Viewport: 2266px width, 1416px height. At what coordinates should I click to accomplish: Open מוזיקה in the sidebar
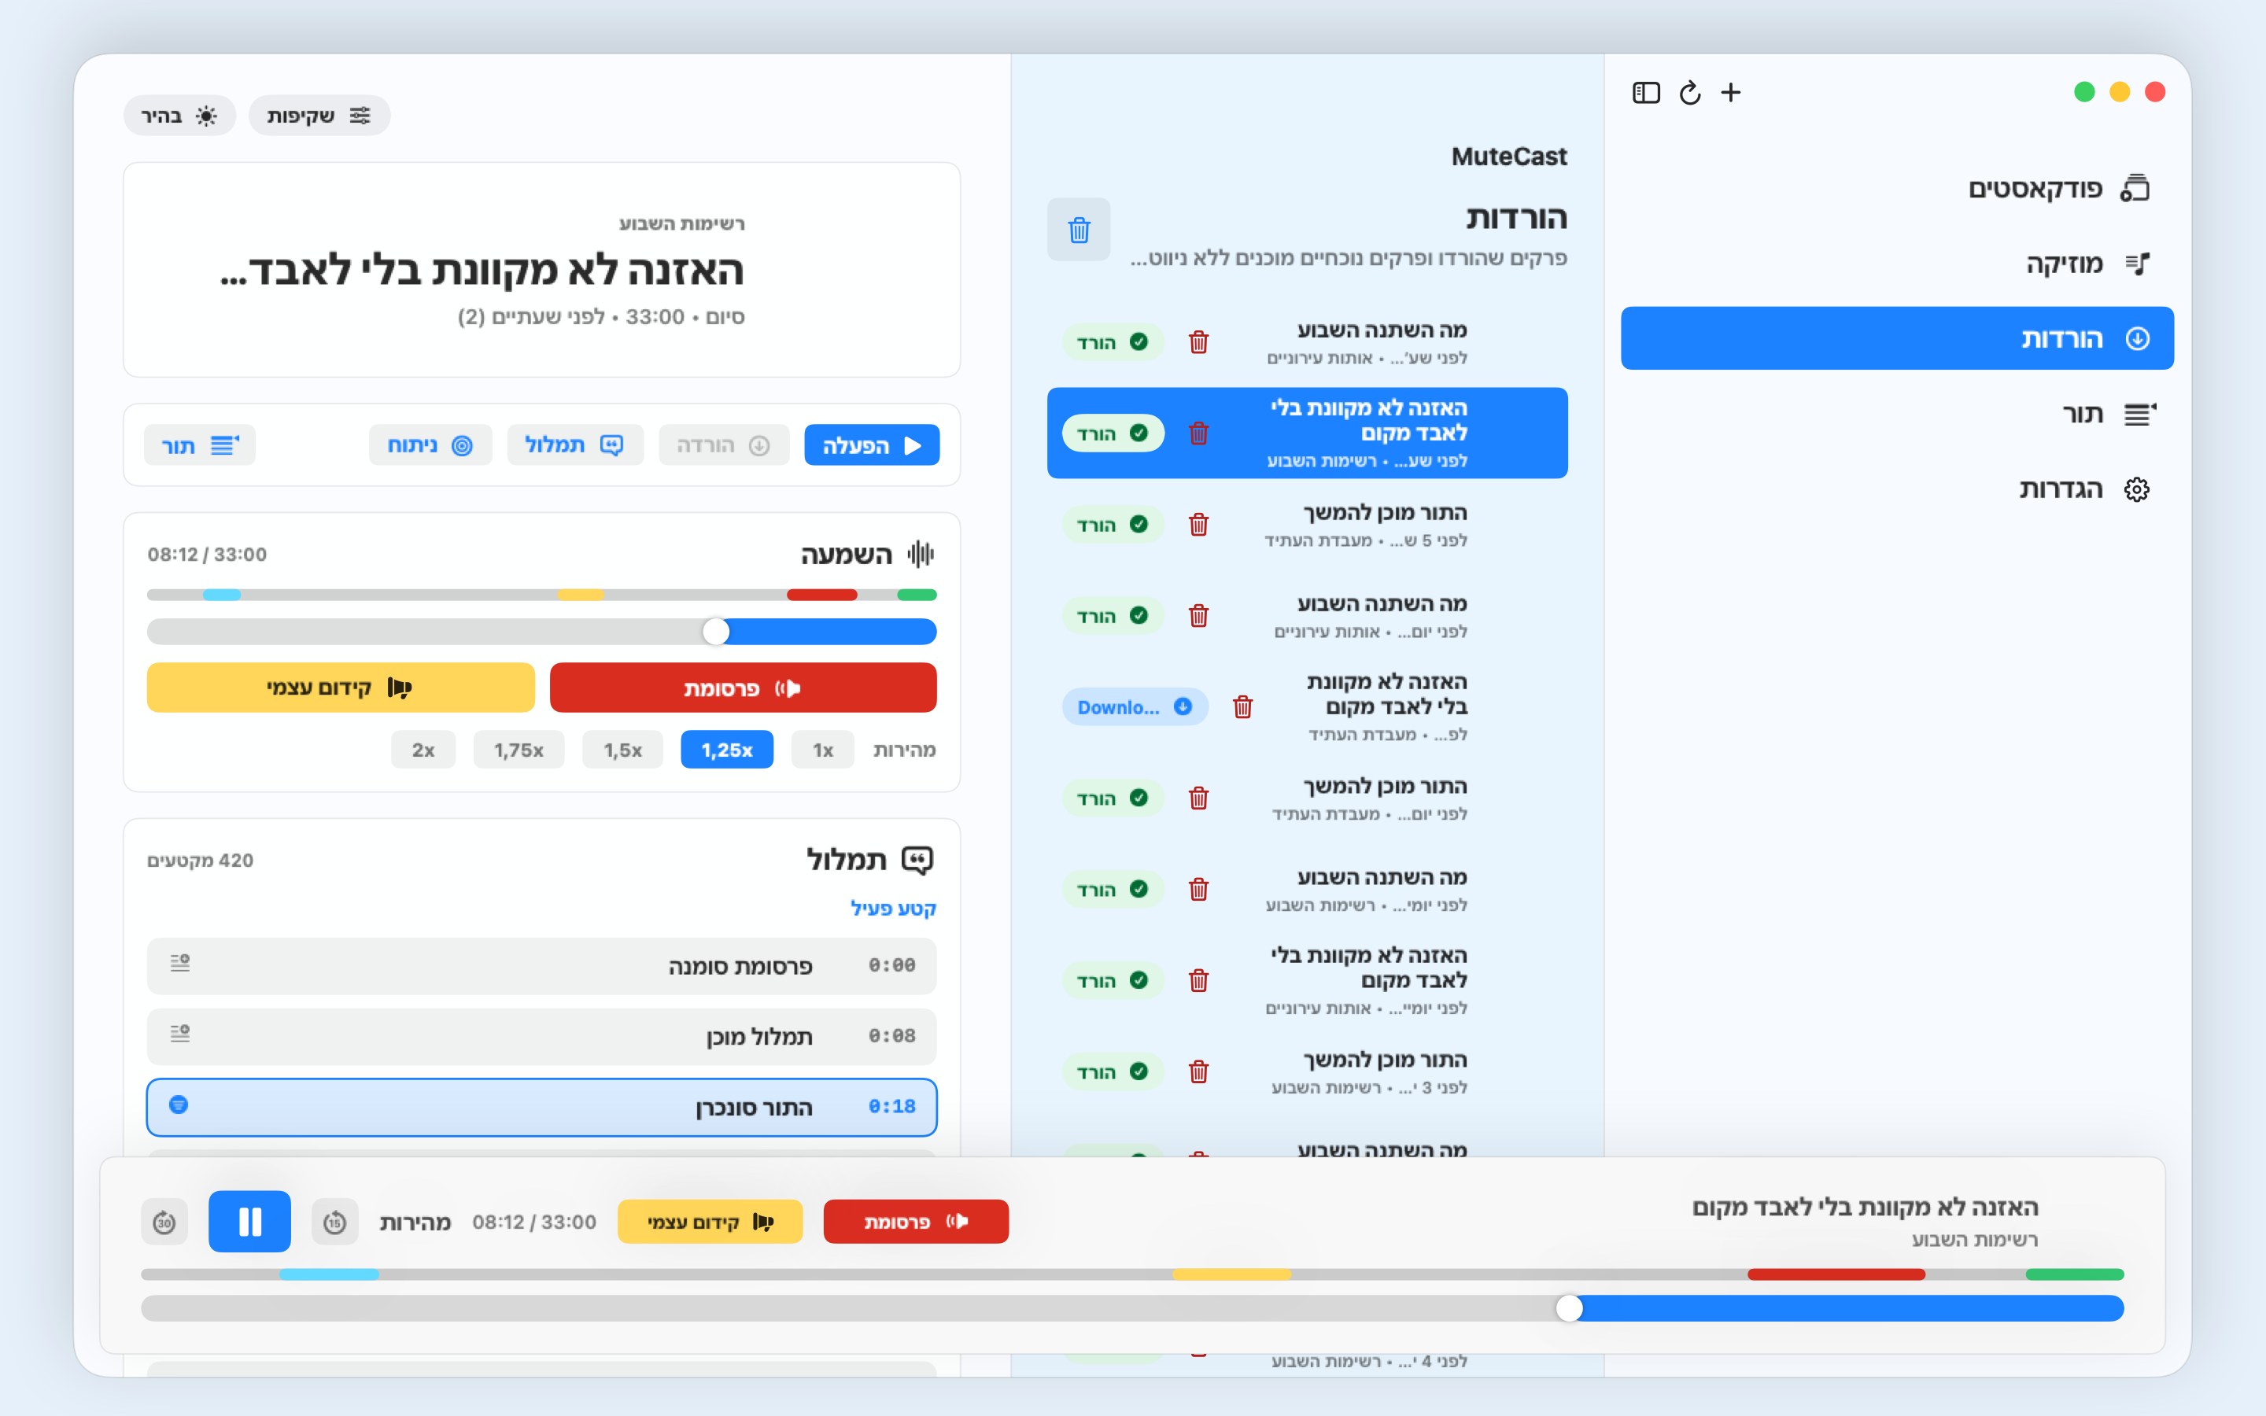point(1897,264)
